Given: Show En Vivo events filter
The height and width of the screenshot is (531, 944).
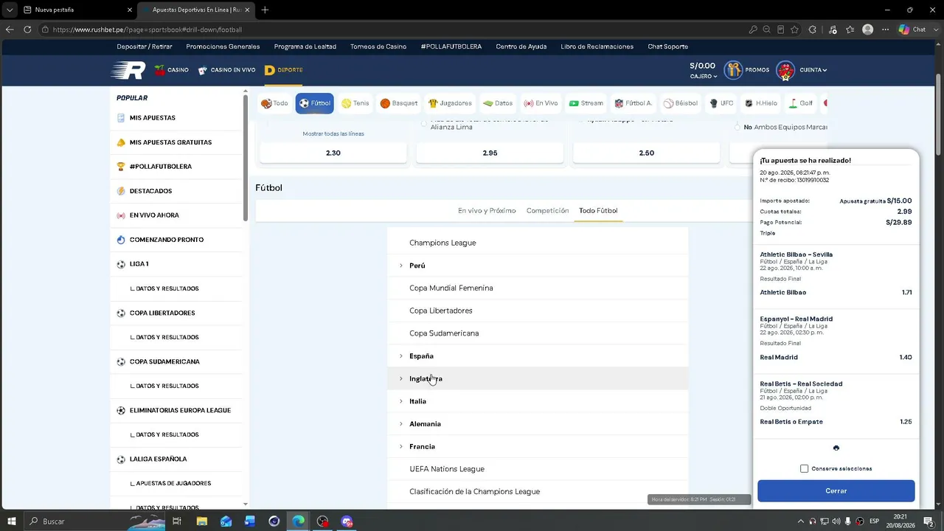Looking at the screenshot, I should [x=541, y=103].
